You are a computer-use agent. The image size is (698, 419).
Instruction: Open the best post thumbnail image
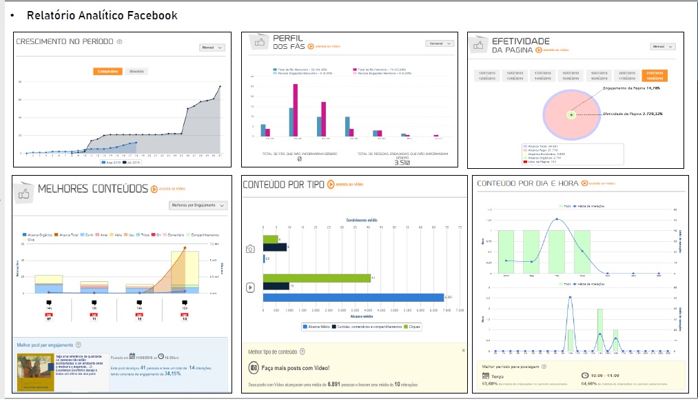[x=35, y=372]
